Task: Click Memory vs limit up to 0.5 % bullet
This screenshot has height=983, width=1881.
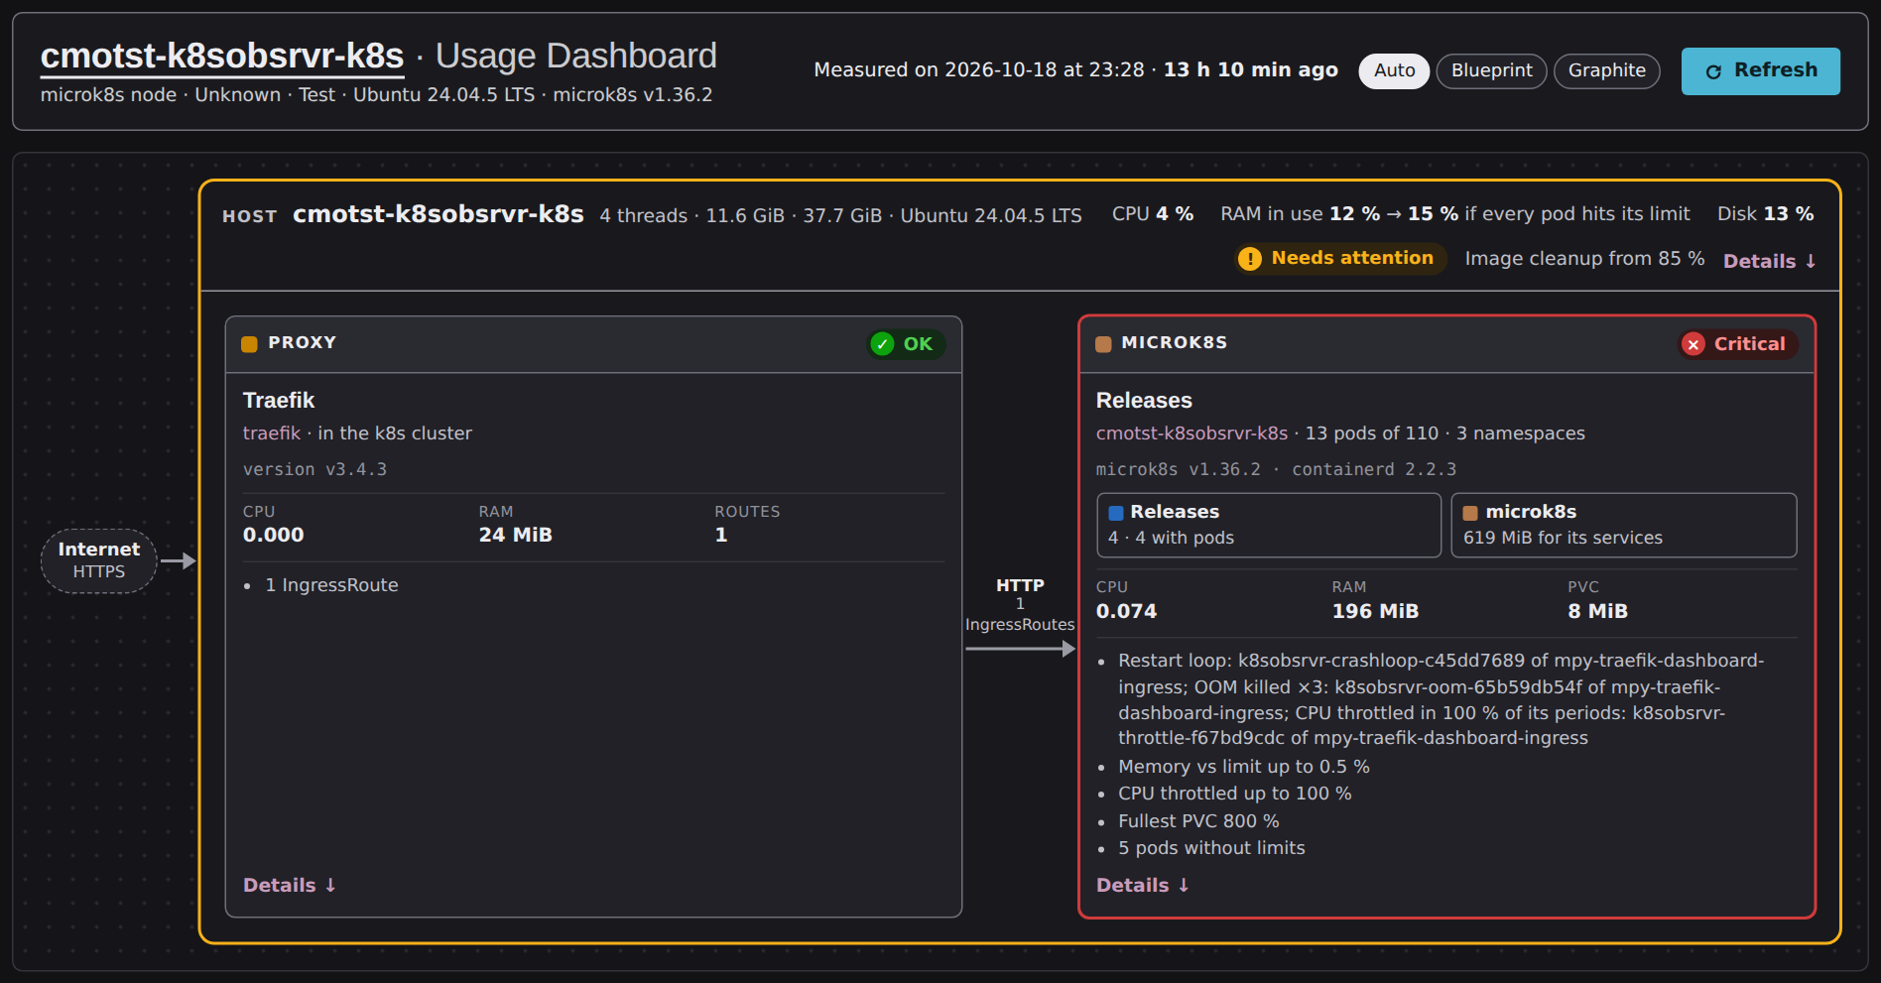Action: click(1243, 767)
